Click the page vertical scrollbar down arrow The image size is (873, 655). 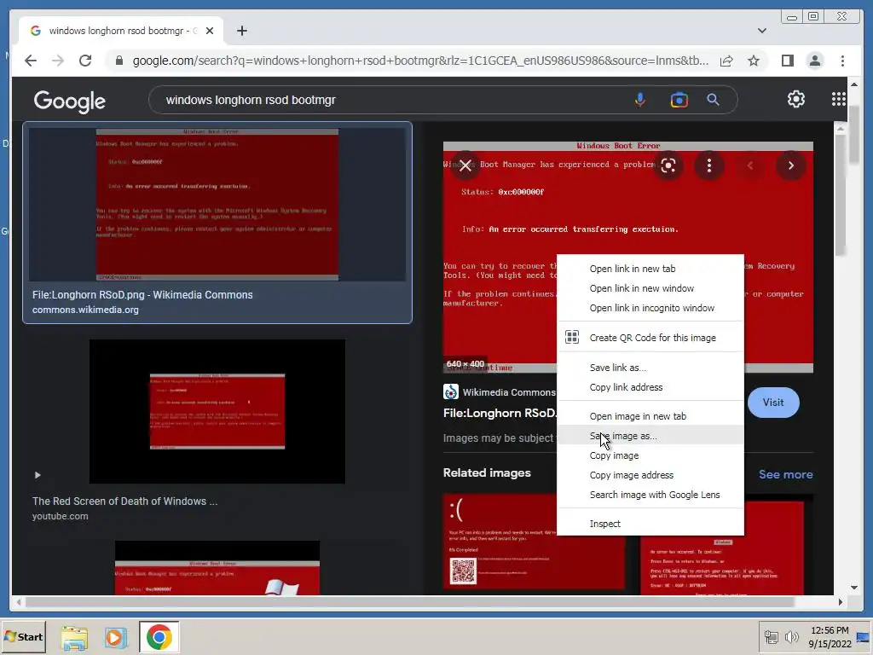[854, 588]
